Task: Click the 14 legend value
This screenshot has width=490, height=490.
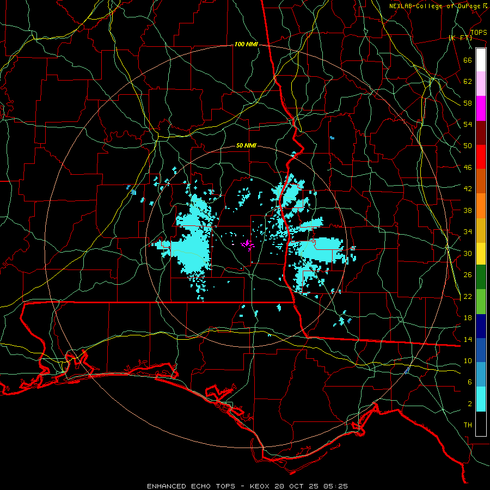Action: [468, 339]
